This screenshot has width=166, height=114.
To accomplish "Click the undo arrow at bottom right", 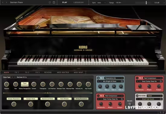I will click(x=161, y=112).
